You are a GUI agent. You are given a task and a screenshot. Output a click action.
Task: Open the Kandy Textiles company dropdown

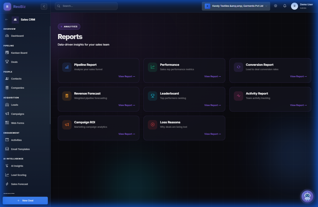(x=236, y=6)
